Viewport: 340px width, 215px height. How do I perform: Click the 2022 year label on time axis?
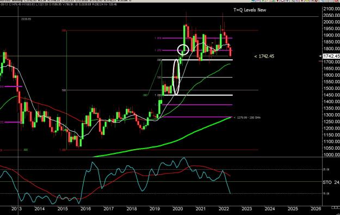tap(224, 209)
